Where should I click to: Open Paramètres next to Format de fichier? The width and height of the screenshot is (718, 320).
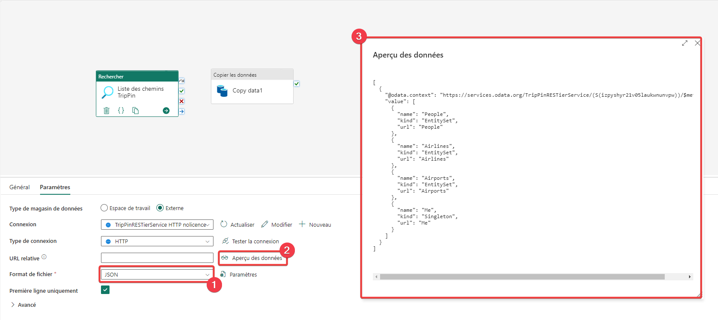[243, 274]
